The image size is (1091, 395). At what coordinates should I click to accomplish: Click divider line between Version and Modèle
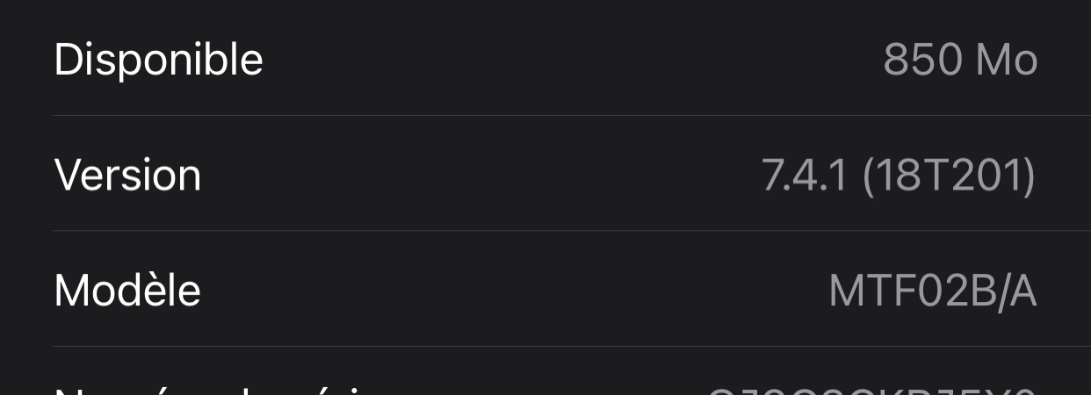[571, 231]
